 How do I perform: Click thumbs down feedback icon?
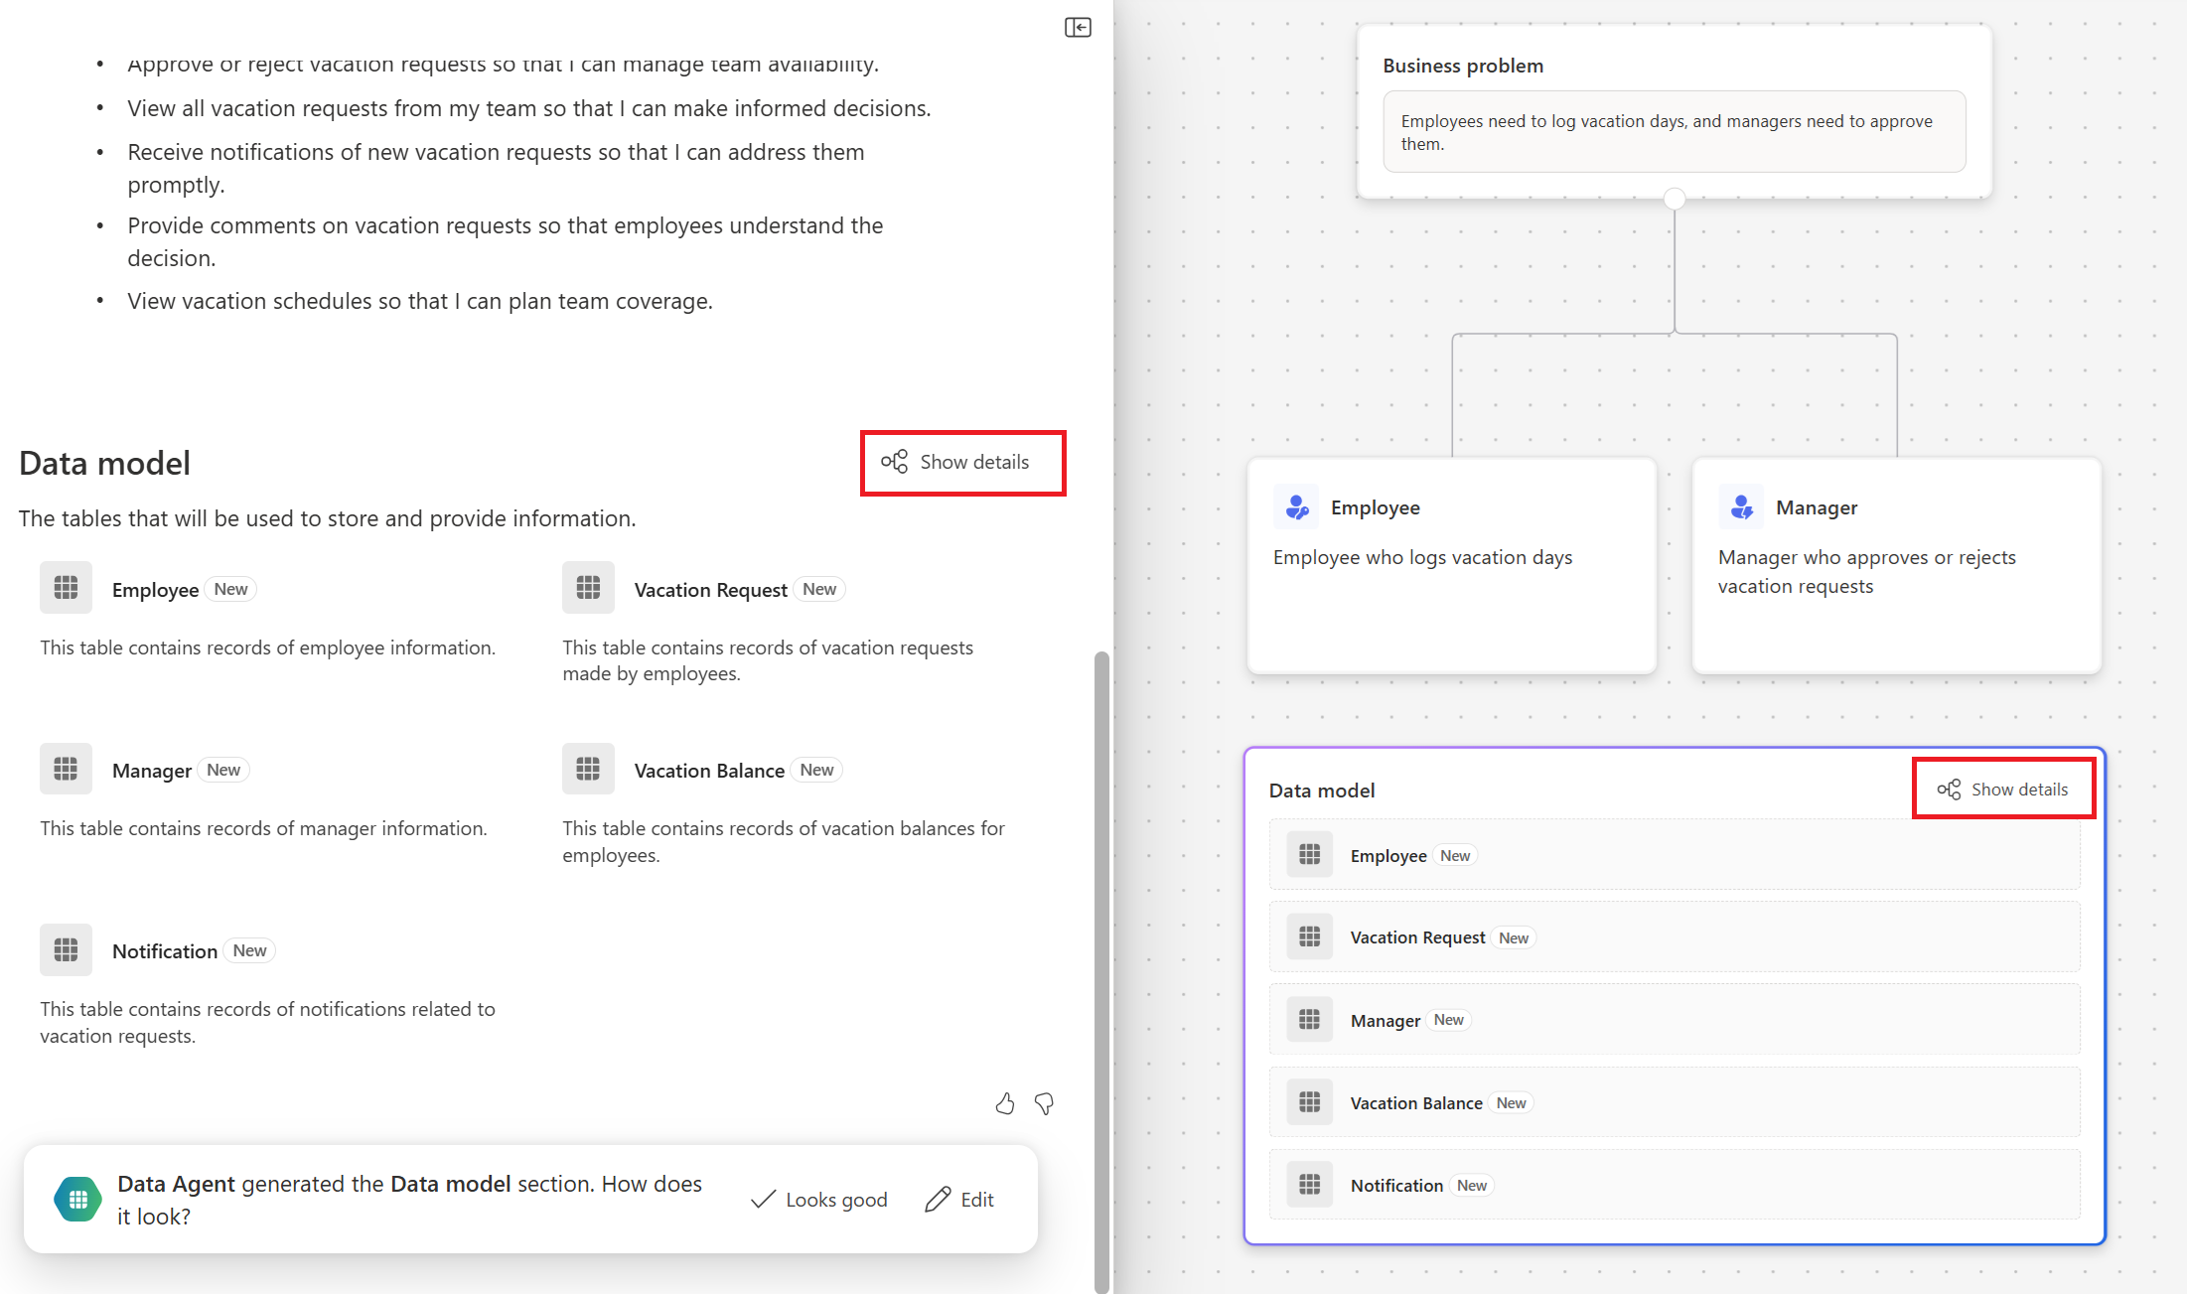(x=1044, y=1103)
